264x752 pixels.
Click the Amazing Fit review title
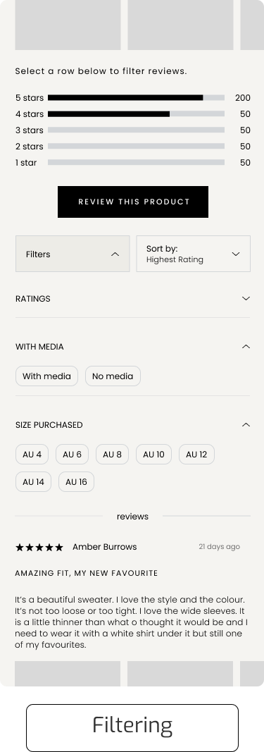87,573
